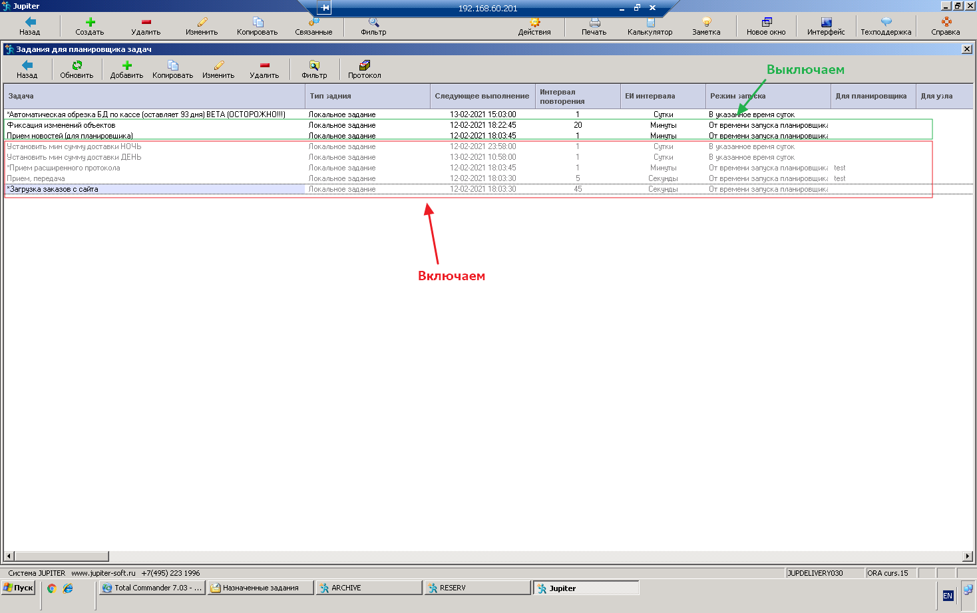
Task: Click the Для узла column header
Action: pyautogui.click(x=945, y=96)
